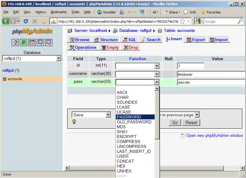The width and height of the screenshot is (246, 178).
Task: Click the Database: vsftpd breadcrumb link
Action: [135, 30]
